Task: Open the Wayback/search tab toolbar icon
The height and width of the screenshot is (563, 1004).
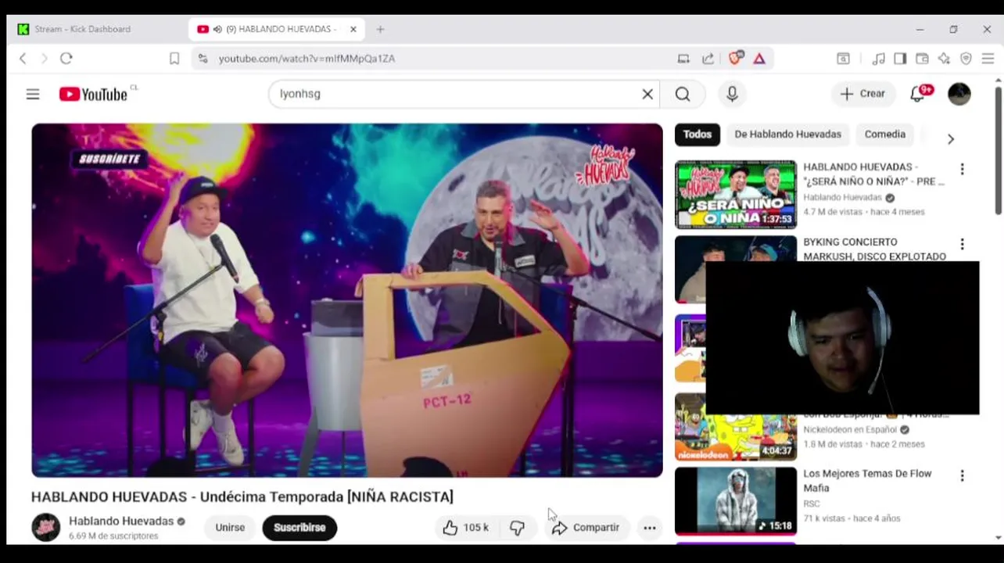Action: (844, 59)
